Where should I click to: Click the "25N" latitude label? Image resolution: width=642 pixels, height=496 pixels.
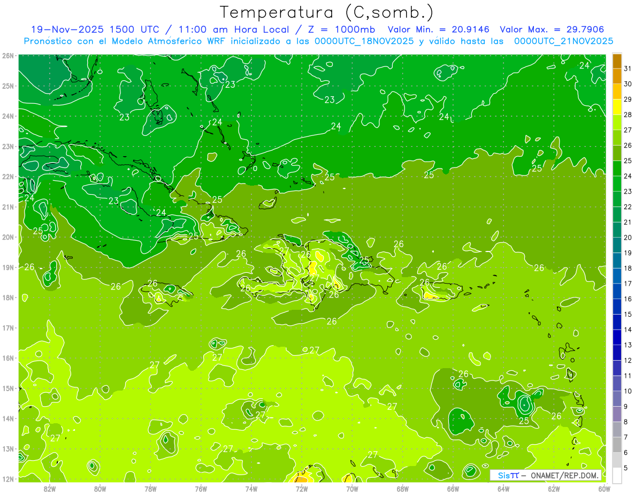pyautogui.click(x=8, y=86)
